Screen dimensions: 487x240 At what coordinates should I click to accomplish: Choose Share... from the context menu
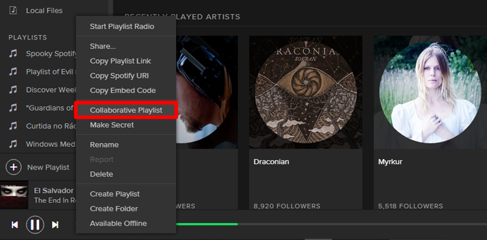(x=103, y=46)
